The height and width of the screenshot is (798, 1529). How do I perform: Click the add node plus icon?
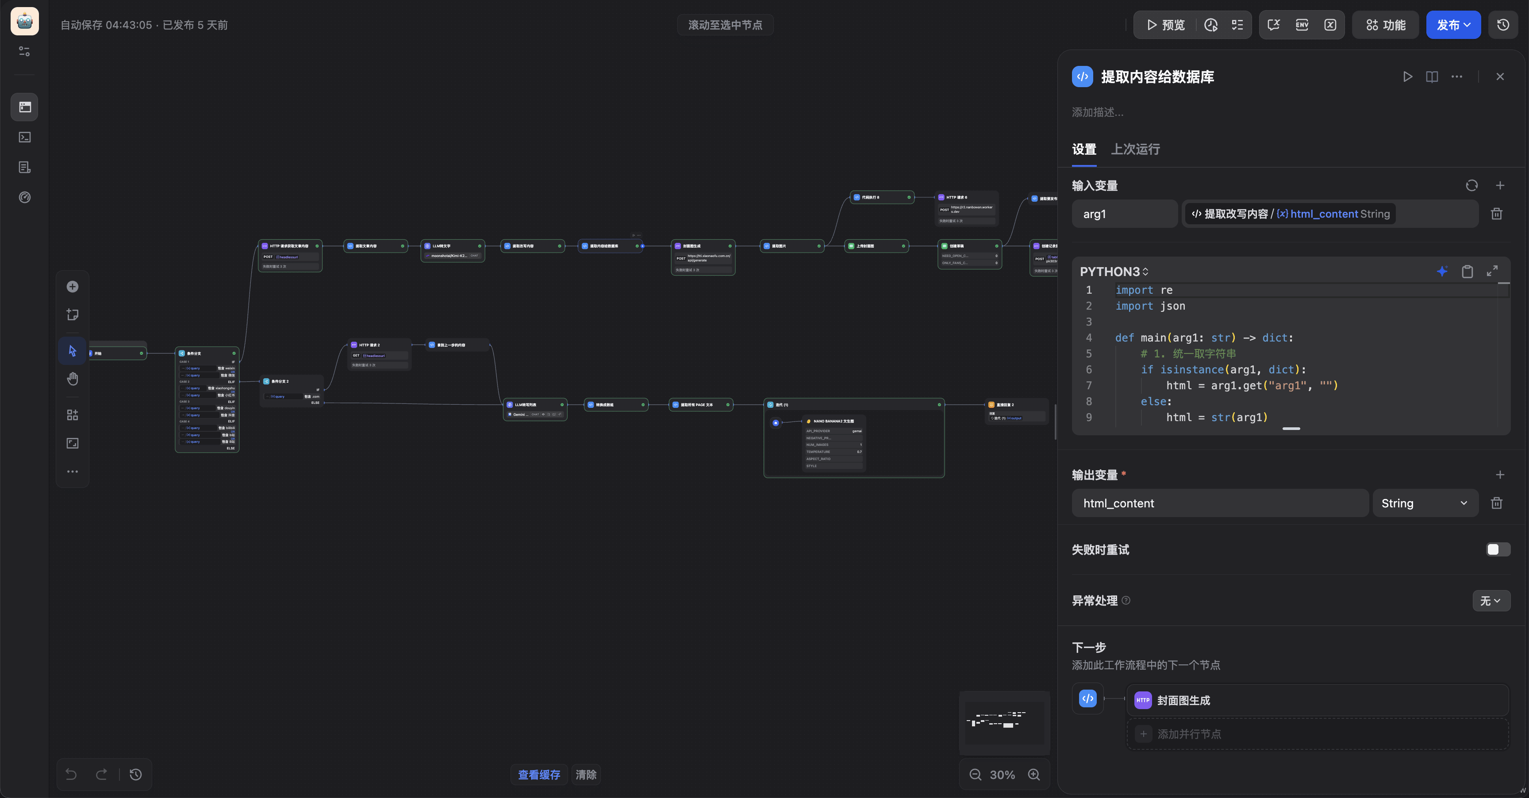click(x=73, y=287)
